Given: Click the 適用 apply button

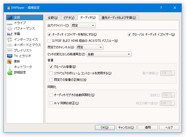Looking at the screenshot, I should click(x=148, y=127).
